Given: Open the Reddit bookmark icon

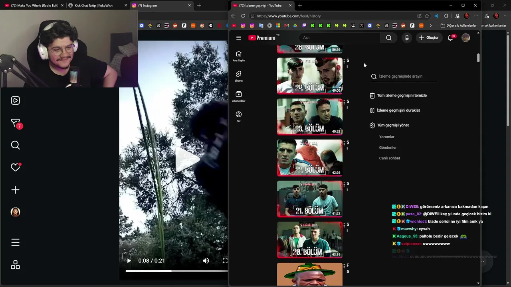Looking at the screenshot, I should tap(403, 26).
